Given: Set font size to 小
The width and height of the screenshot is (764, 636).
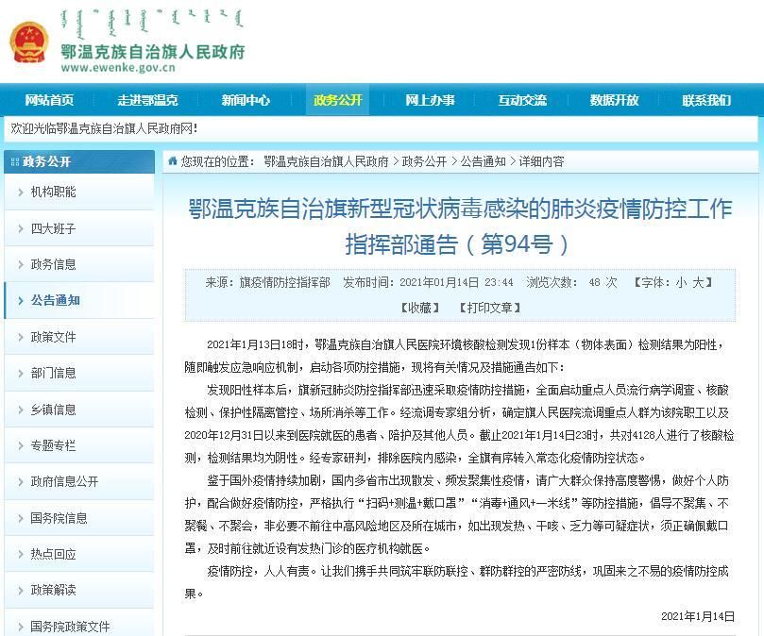Looking at the screenshot, I should pos(681,282).
